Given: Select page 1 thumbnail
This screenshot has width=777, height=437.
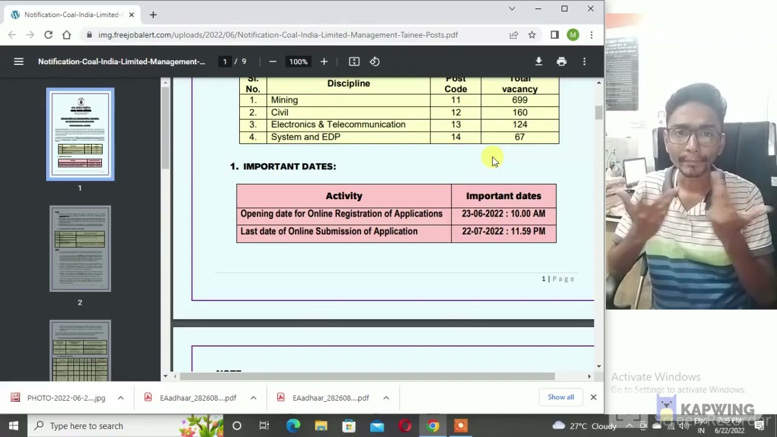Looking at the screenshot, I should [x=80, y=134].
